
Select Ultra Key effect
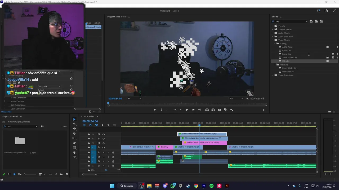pos(286,61)
